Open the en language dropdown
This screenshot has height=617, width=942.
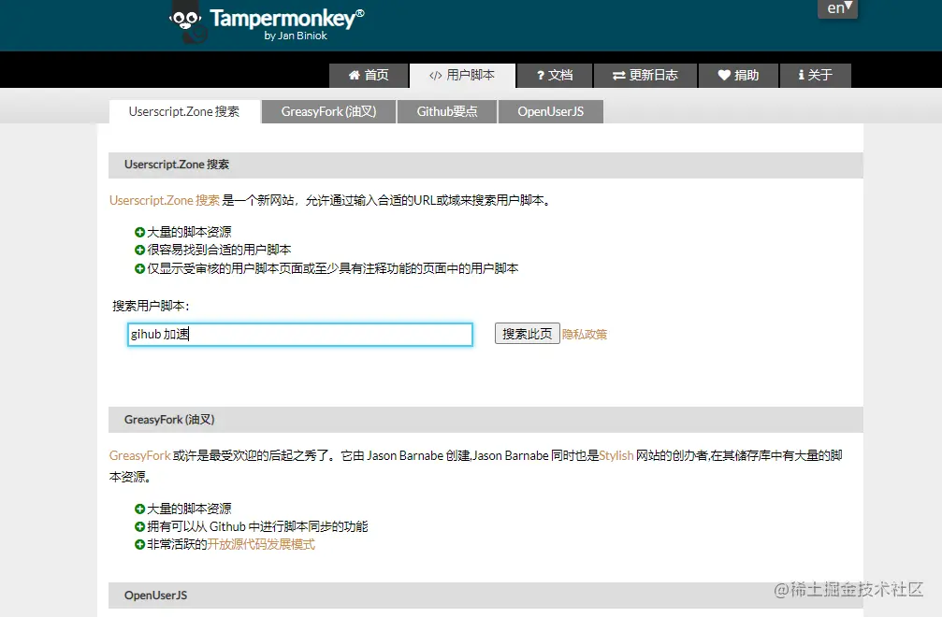(x=838, y=8)
